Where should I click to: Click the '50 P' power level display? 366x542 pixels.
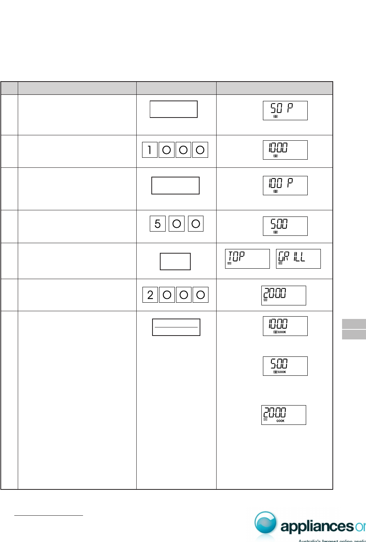[285, 111]
